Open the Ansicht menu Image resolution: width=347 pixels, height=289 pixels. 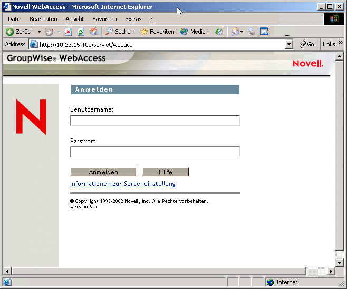[75, 19]
